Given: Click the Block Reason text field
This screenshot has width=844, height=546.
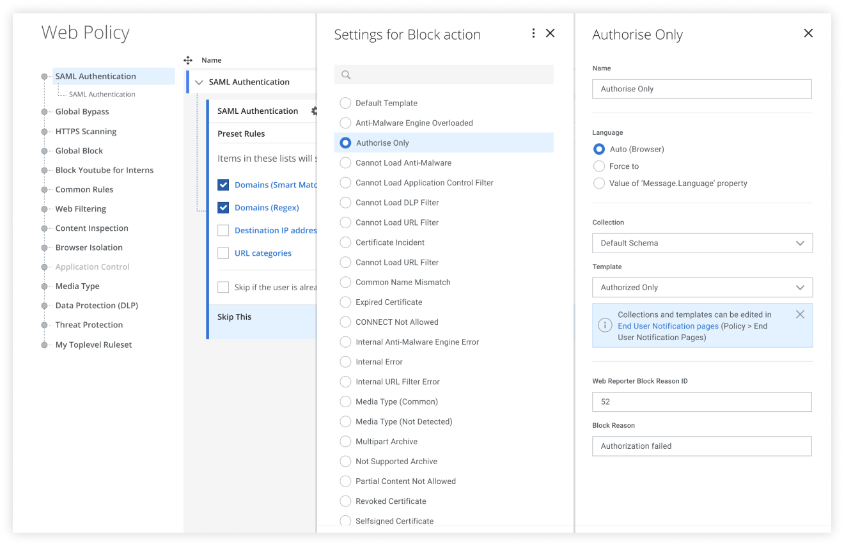Looking at the screenshot, I should (x=702, y=446).
